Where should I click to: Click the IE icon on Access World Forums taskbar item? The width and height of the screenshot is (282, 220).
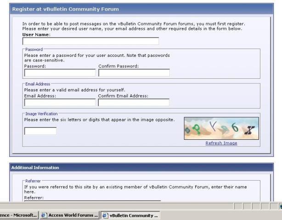pyautogui.click(x=44, y=215)
